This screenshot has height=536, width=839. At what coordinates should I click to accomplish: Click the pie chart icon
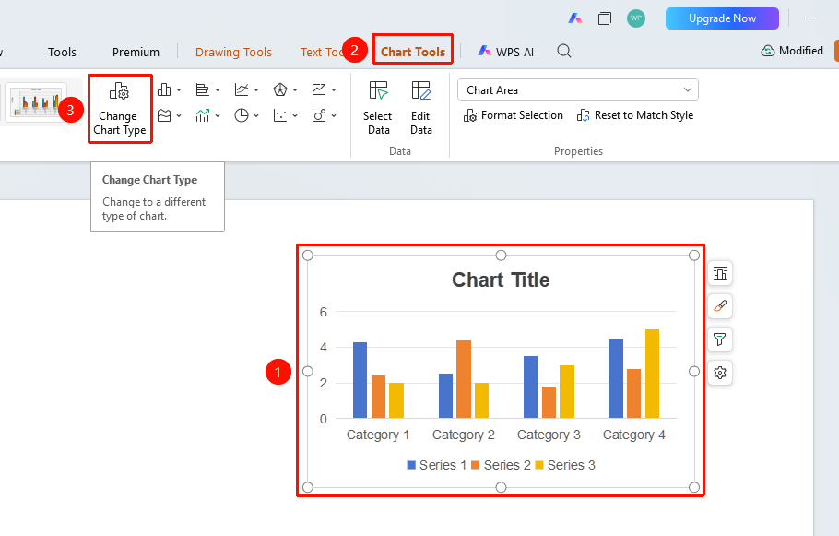(242, 115)
